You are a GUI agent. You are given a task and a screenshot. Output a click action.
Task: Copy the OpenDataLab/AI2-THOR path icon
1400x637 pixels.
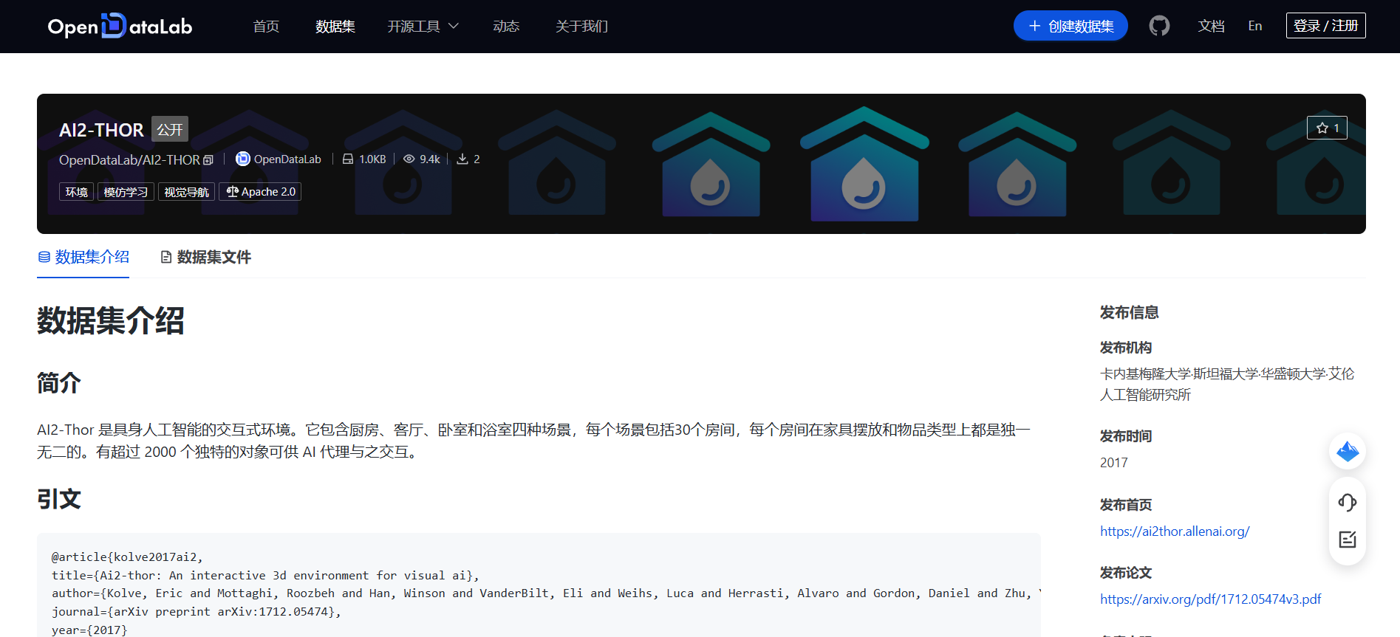[208, 160]
